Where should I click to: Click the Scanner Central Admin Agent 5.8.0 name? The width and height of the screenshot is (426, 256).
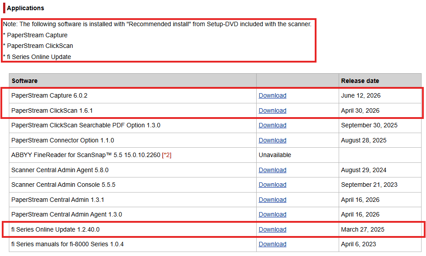(60, 170)
